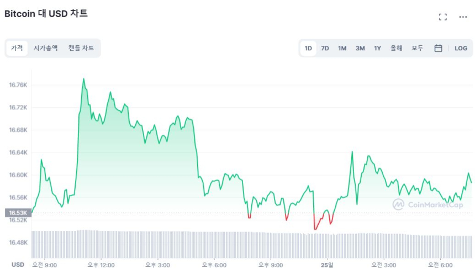Select the 1D time range
Viewport: 475px width, 269px height.
pyautogui.click(x=308, y=48)
